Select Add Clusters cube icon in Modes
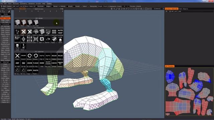The width and height of the screenshot is (214, 120). point(17,22)
